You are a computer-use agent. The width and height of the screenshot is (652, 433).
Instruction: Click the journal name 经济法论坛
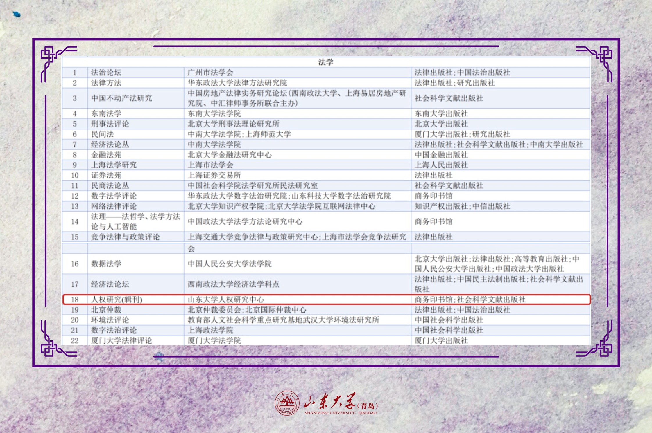point(110,284)
